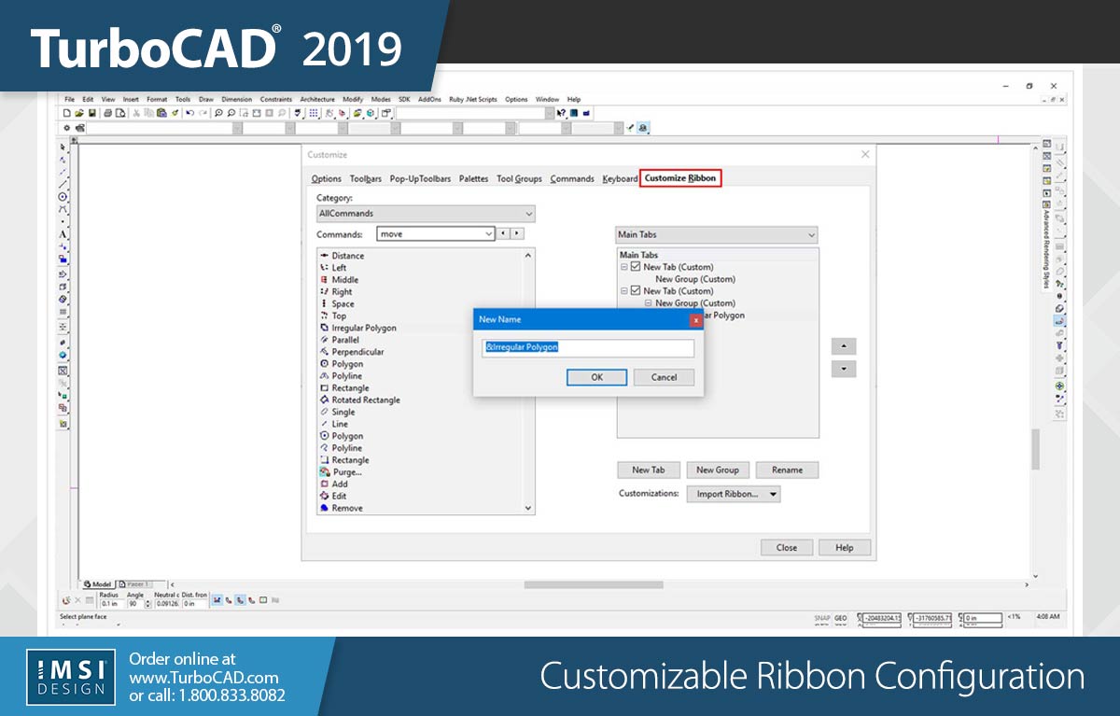Click the Zoom In magnifier icon

point(218,113)
